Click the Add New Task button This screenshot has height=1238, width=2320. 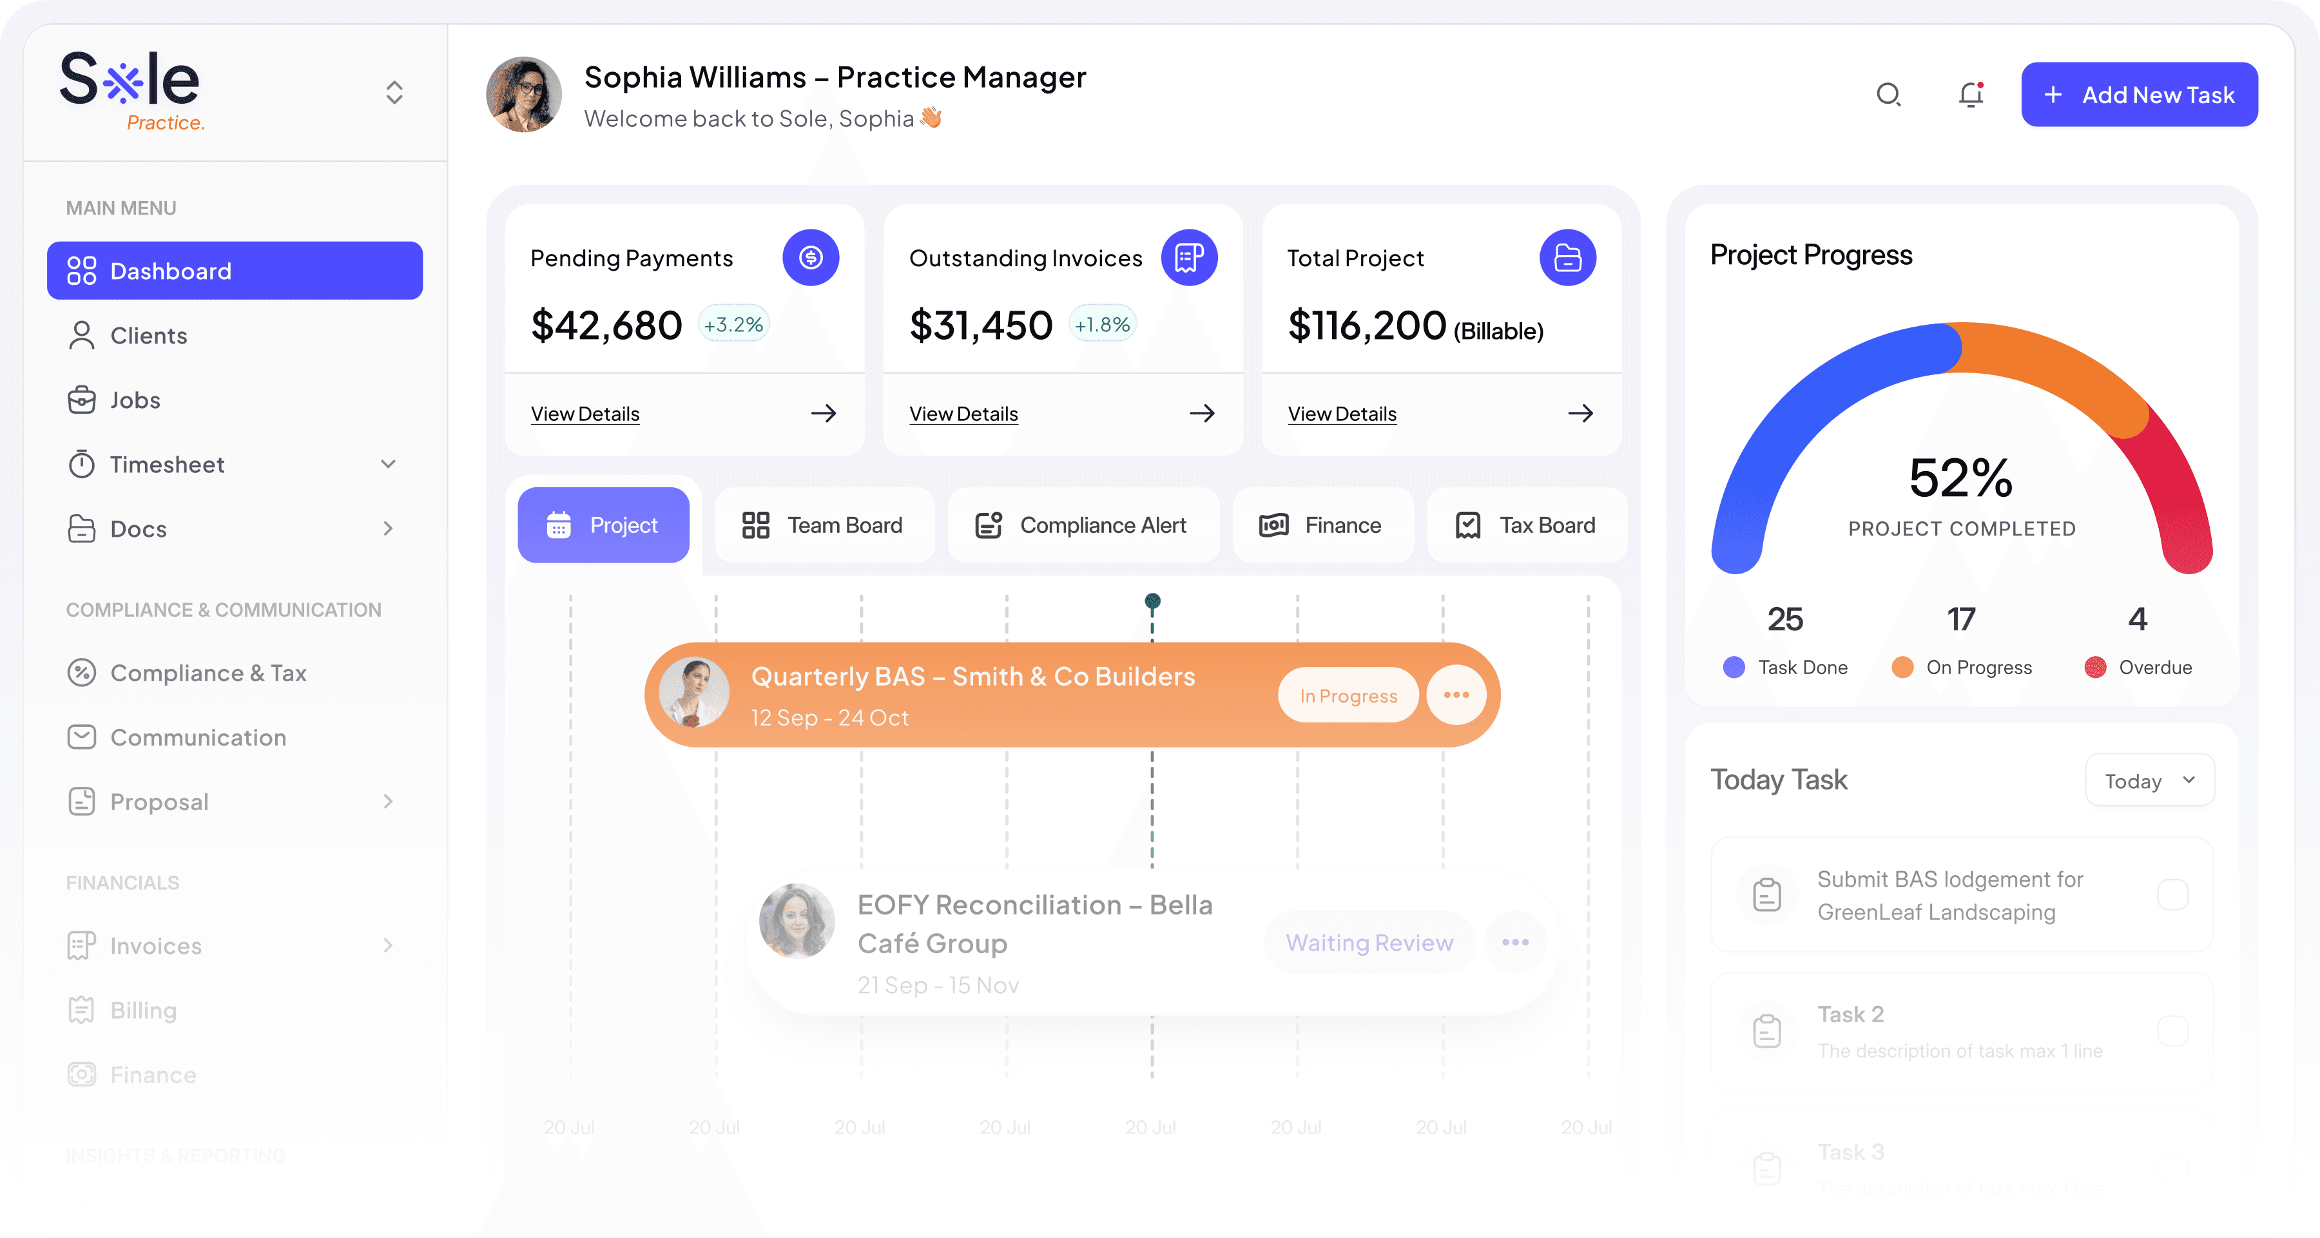[2139, 95]
